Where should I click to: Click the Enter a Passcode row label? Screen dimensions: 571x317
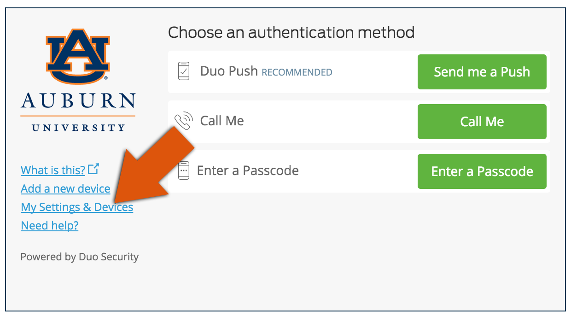click(248, 170)
